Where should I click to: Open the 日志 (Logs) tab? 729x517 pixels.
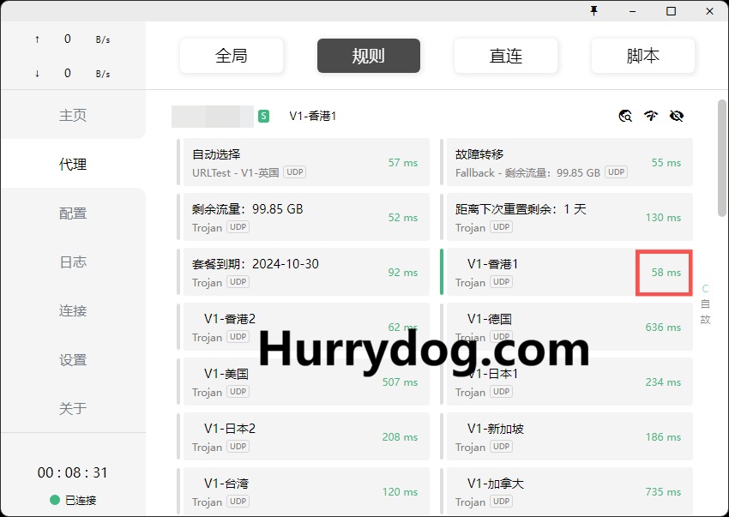[73, 262]
